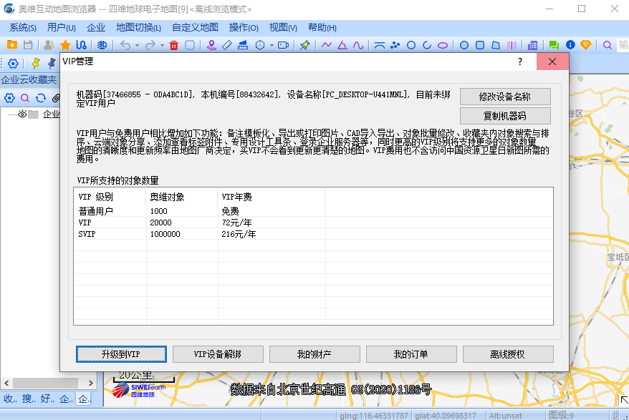This screenshot has width=629, height=420.
Task: Click the red trash delete icon
Action: coord(173,44)
